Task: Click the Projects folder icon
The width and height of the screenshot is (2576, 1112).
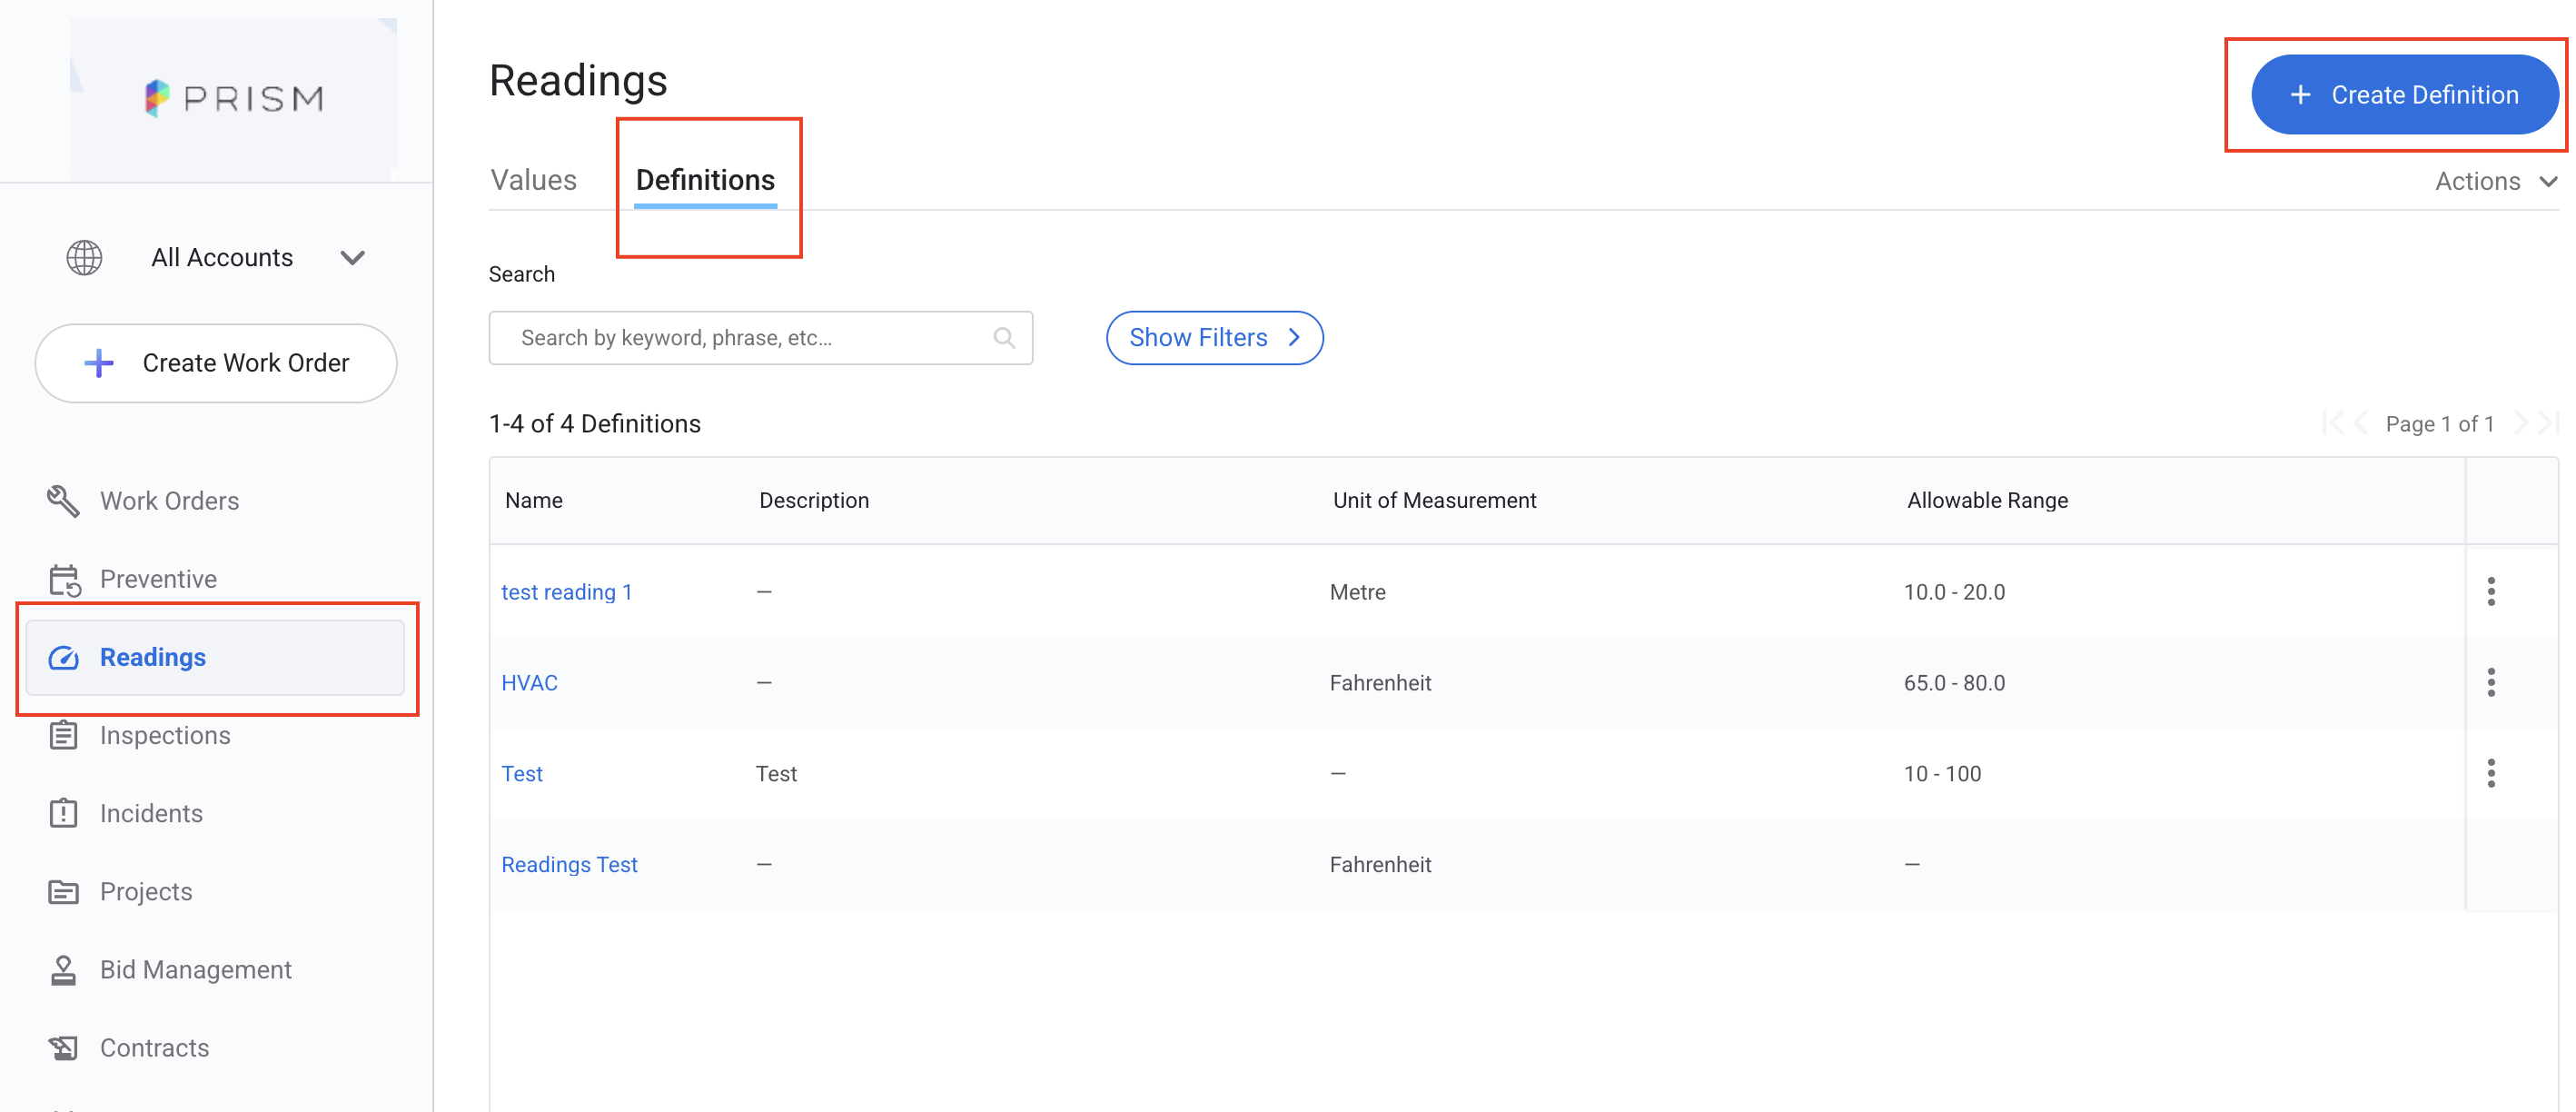Action: [63, 891]
